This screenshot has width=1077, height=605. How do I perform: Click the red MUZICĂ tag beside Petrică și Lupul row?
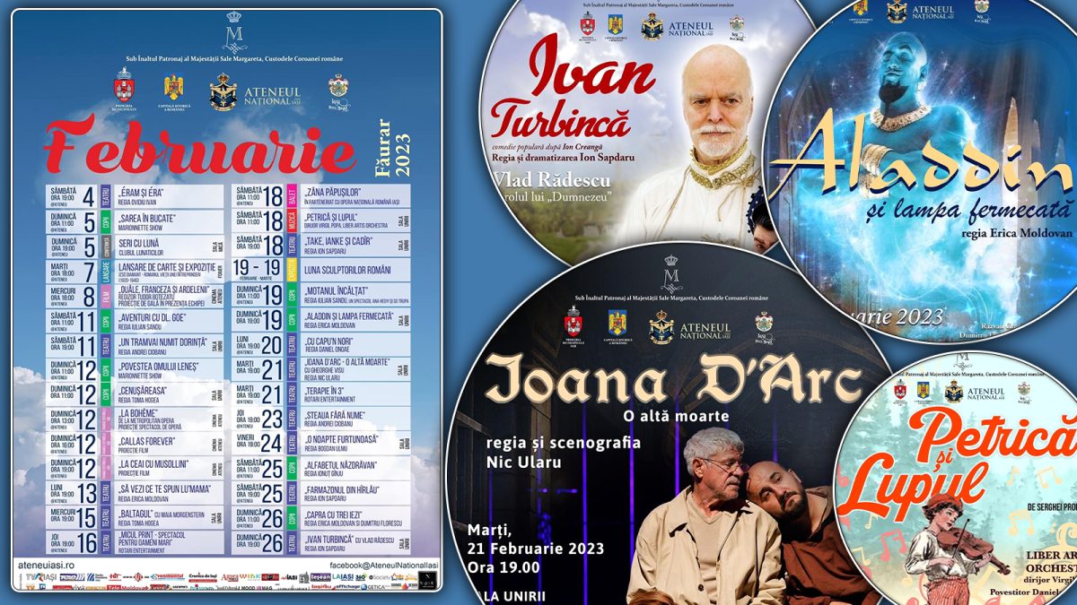point(292,220)
